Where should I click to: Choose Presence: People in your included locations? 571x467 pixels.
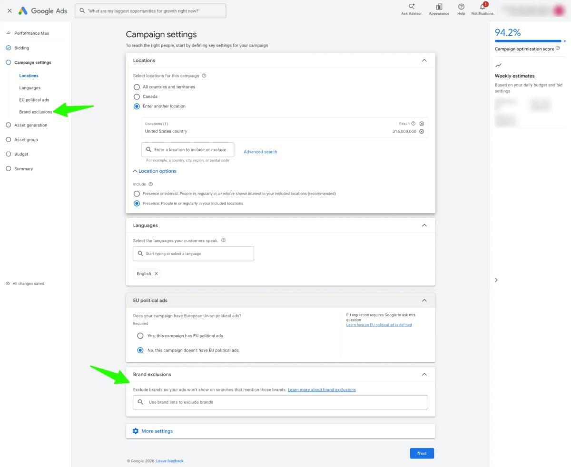[137, 204]
